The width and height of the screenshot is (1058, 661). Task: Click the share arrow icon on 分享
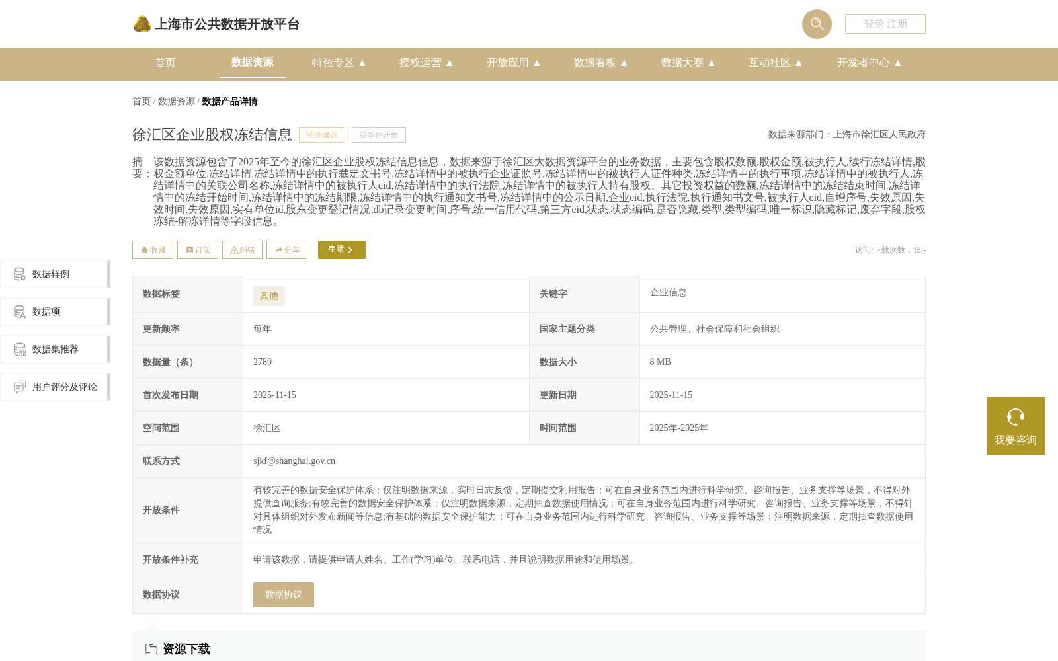[x=279, y=250]
